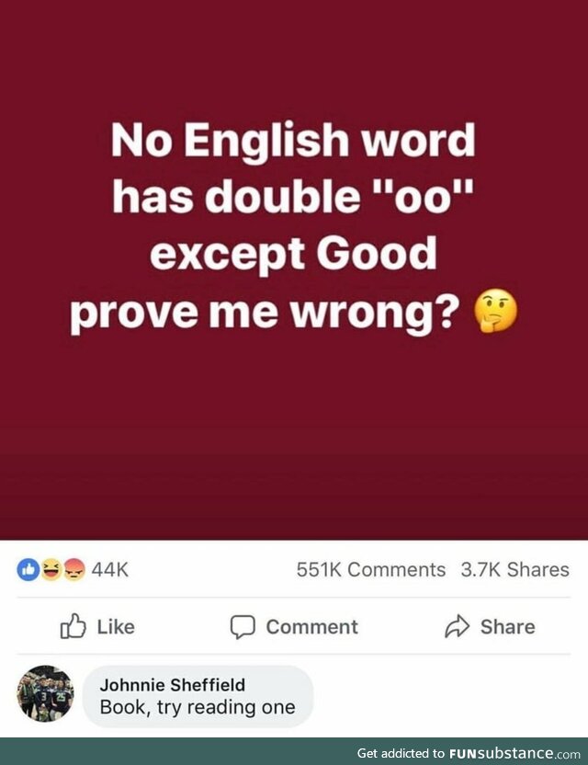Click the maroon post text 'No English word'

293,140
